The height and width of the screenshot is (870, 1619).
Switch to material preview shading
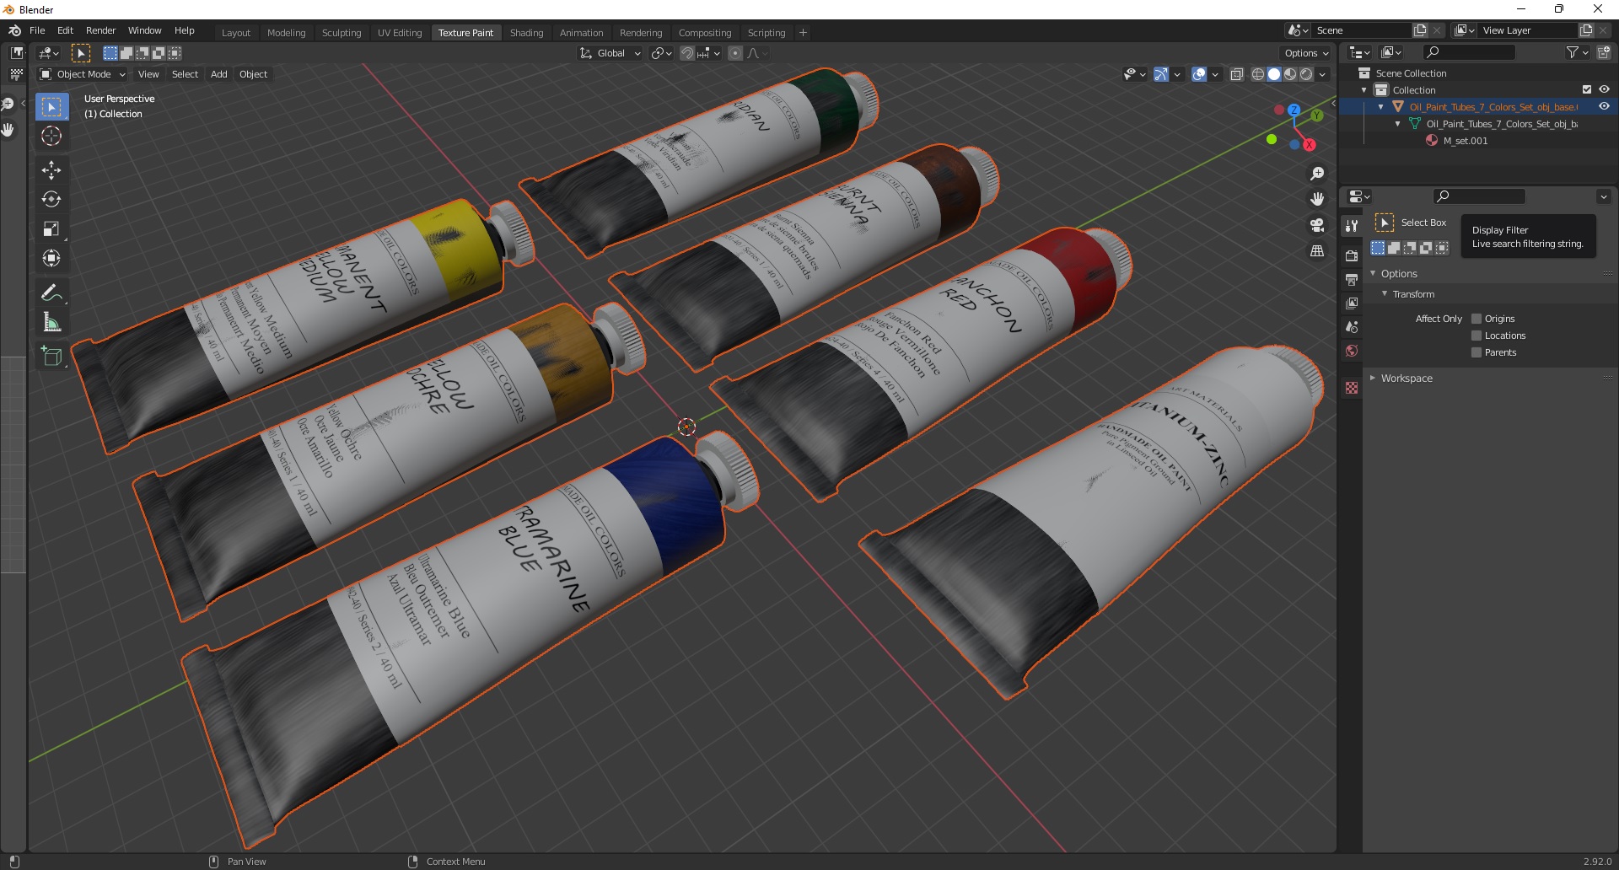click(x=1290, y=74)
